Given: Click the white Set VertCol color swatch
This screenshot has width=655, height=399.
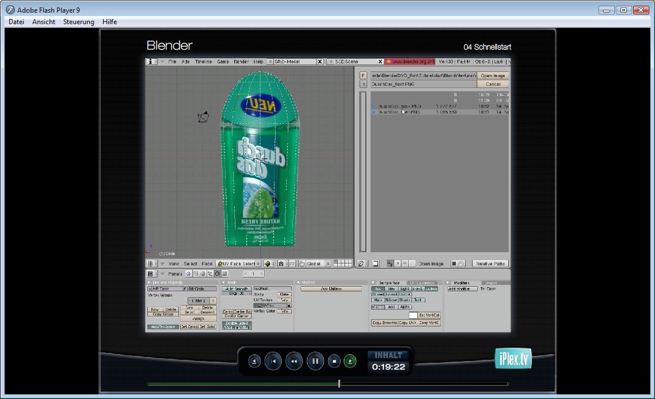Looking at the screenshot, I should click(413, 315).
